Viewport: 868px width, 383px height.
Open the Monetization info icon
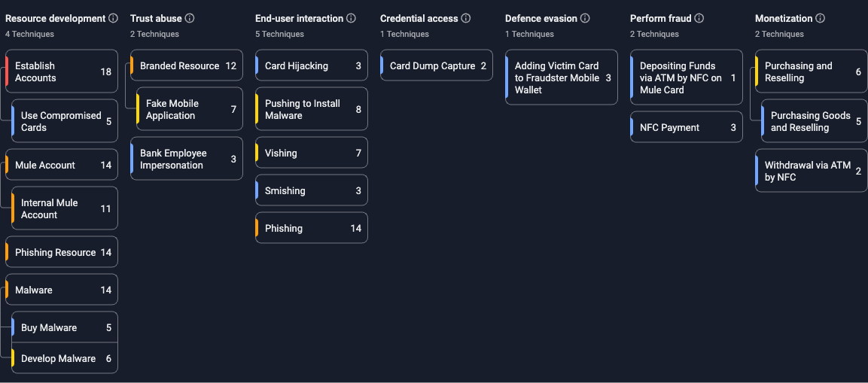[x=820, y=18]
